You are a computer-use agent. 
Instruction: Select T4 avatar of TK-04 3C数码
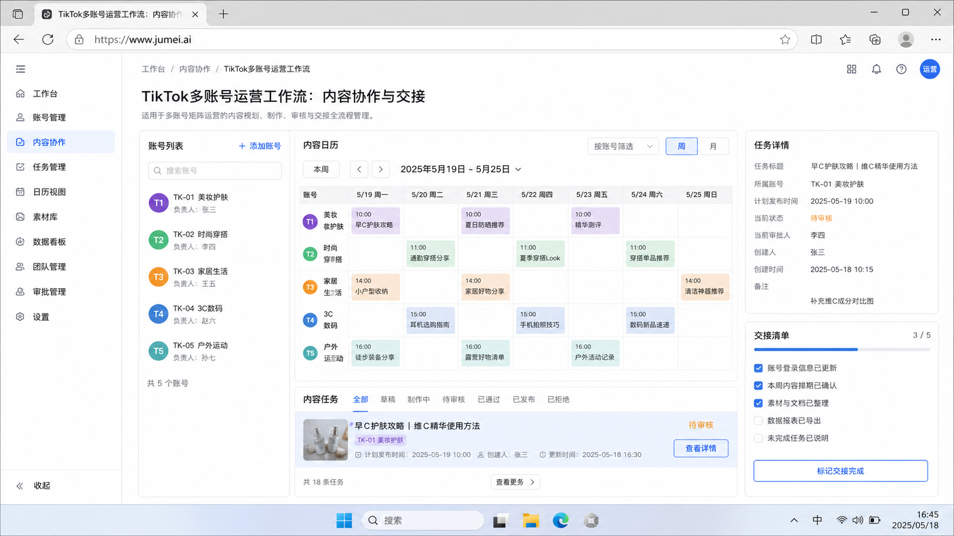click(x=159, y=314)
